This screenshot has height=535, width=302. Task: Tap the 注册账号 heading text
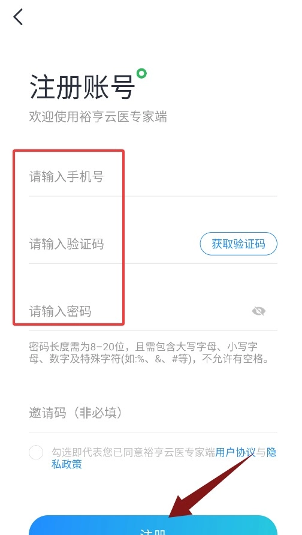82,86
